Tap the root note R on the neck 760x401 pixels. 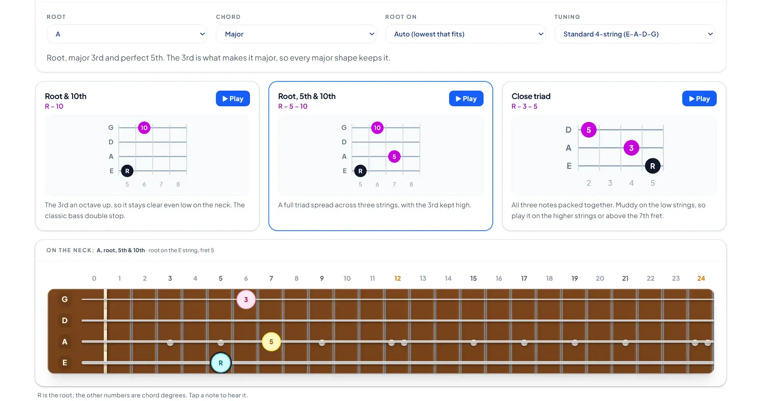click(221, 363)
